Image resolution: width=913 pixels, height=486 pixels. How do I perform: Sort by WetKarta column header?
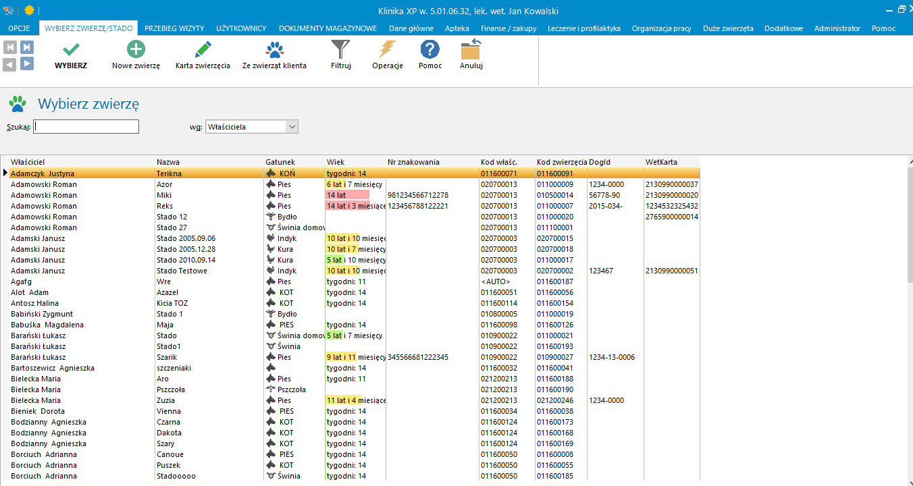pos(672,162)
